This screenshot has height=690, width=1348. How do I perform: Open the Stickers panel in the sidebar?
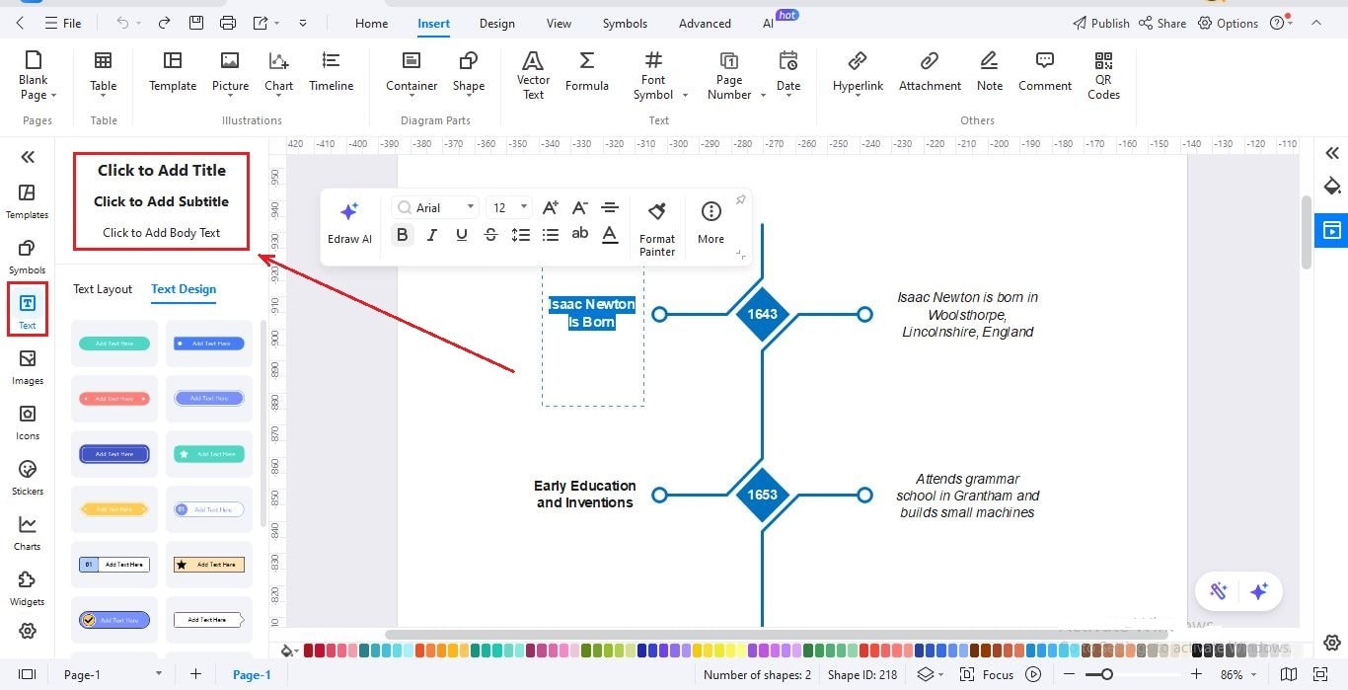click(27, 476)
